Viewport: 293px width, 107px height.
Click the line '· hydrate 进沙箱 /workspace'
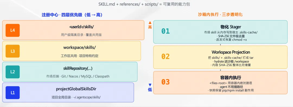pyautogui.click(x=231, y=61)
